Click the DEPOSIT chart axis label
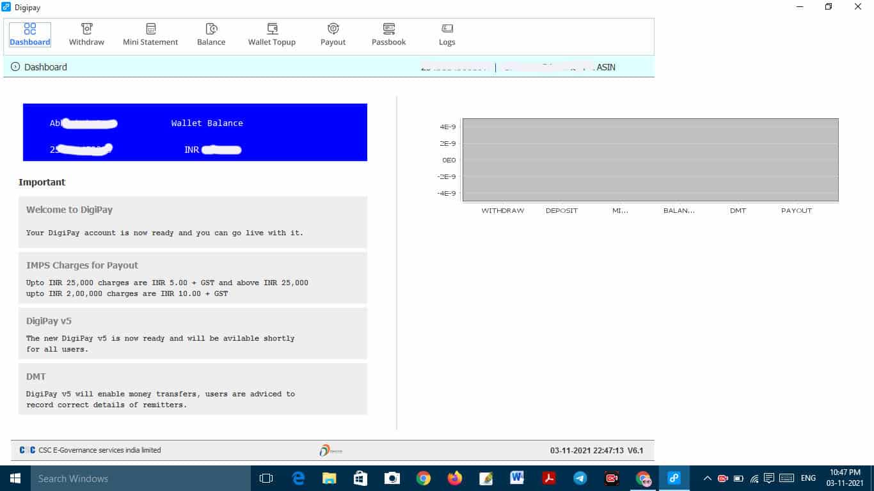Image resolution: width=874 pixels, height=491 pixels. pyautogui.click(x=562, y=210)
